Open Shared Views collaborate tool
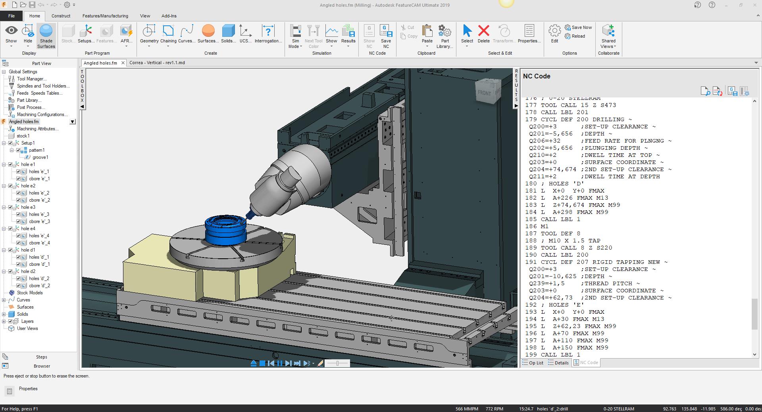The image size is (762, 412). (x=608, y=36)
